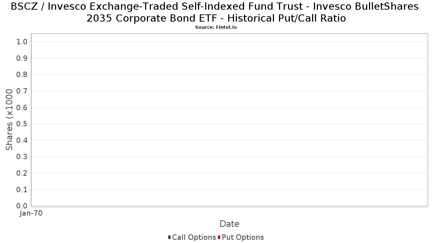The image size is (432, 243).
Task: Select the Date x-axis label
Action: [x=229, y=224]
